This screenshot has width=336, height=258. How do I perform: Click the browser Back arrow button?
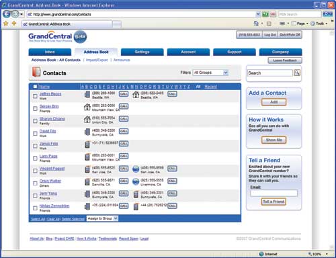point(7,14)
